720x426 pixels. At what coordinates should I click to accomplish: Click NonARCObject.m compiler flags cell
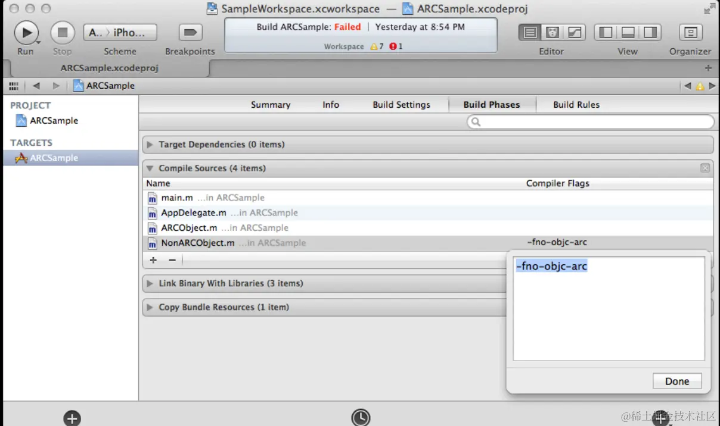[557, 243]
